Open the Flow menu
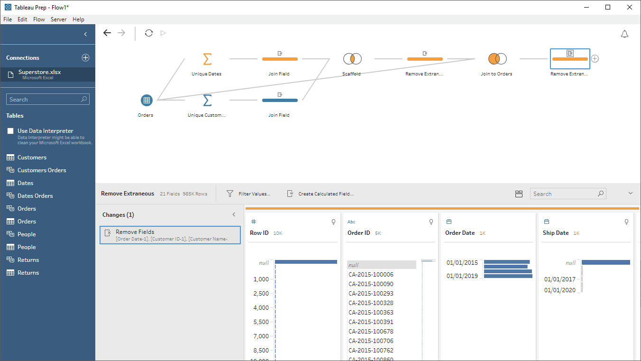 [x=39, y=19]
